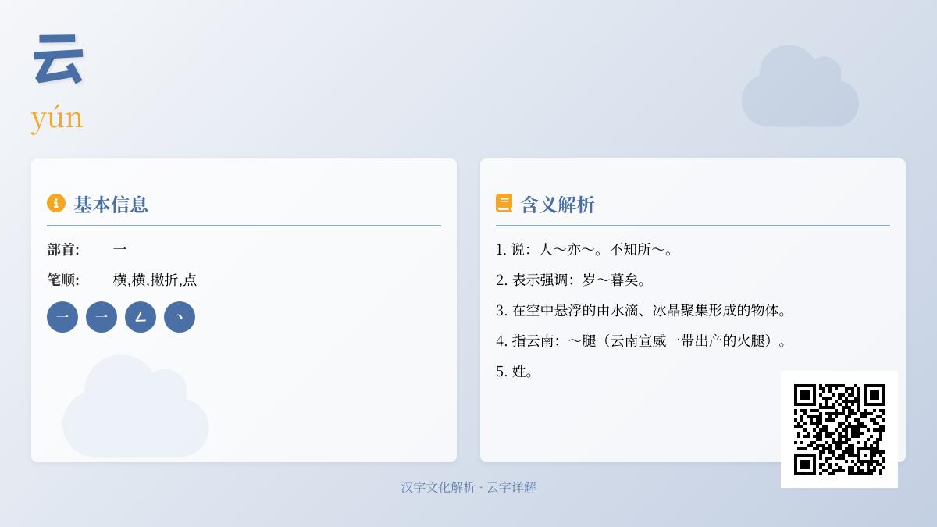Click the orange book icon beside 含义解析
The height and width of the screenshot is (527, 937).
coord(504,203)
